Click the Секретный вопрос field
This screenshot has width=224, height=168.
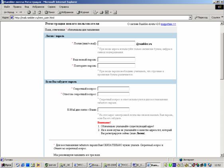click(114, 88)
